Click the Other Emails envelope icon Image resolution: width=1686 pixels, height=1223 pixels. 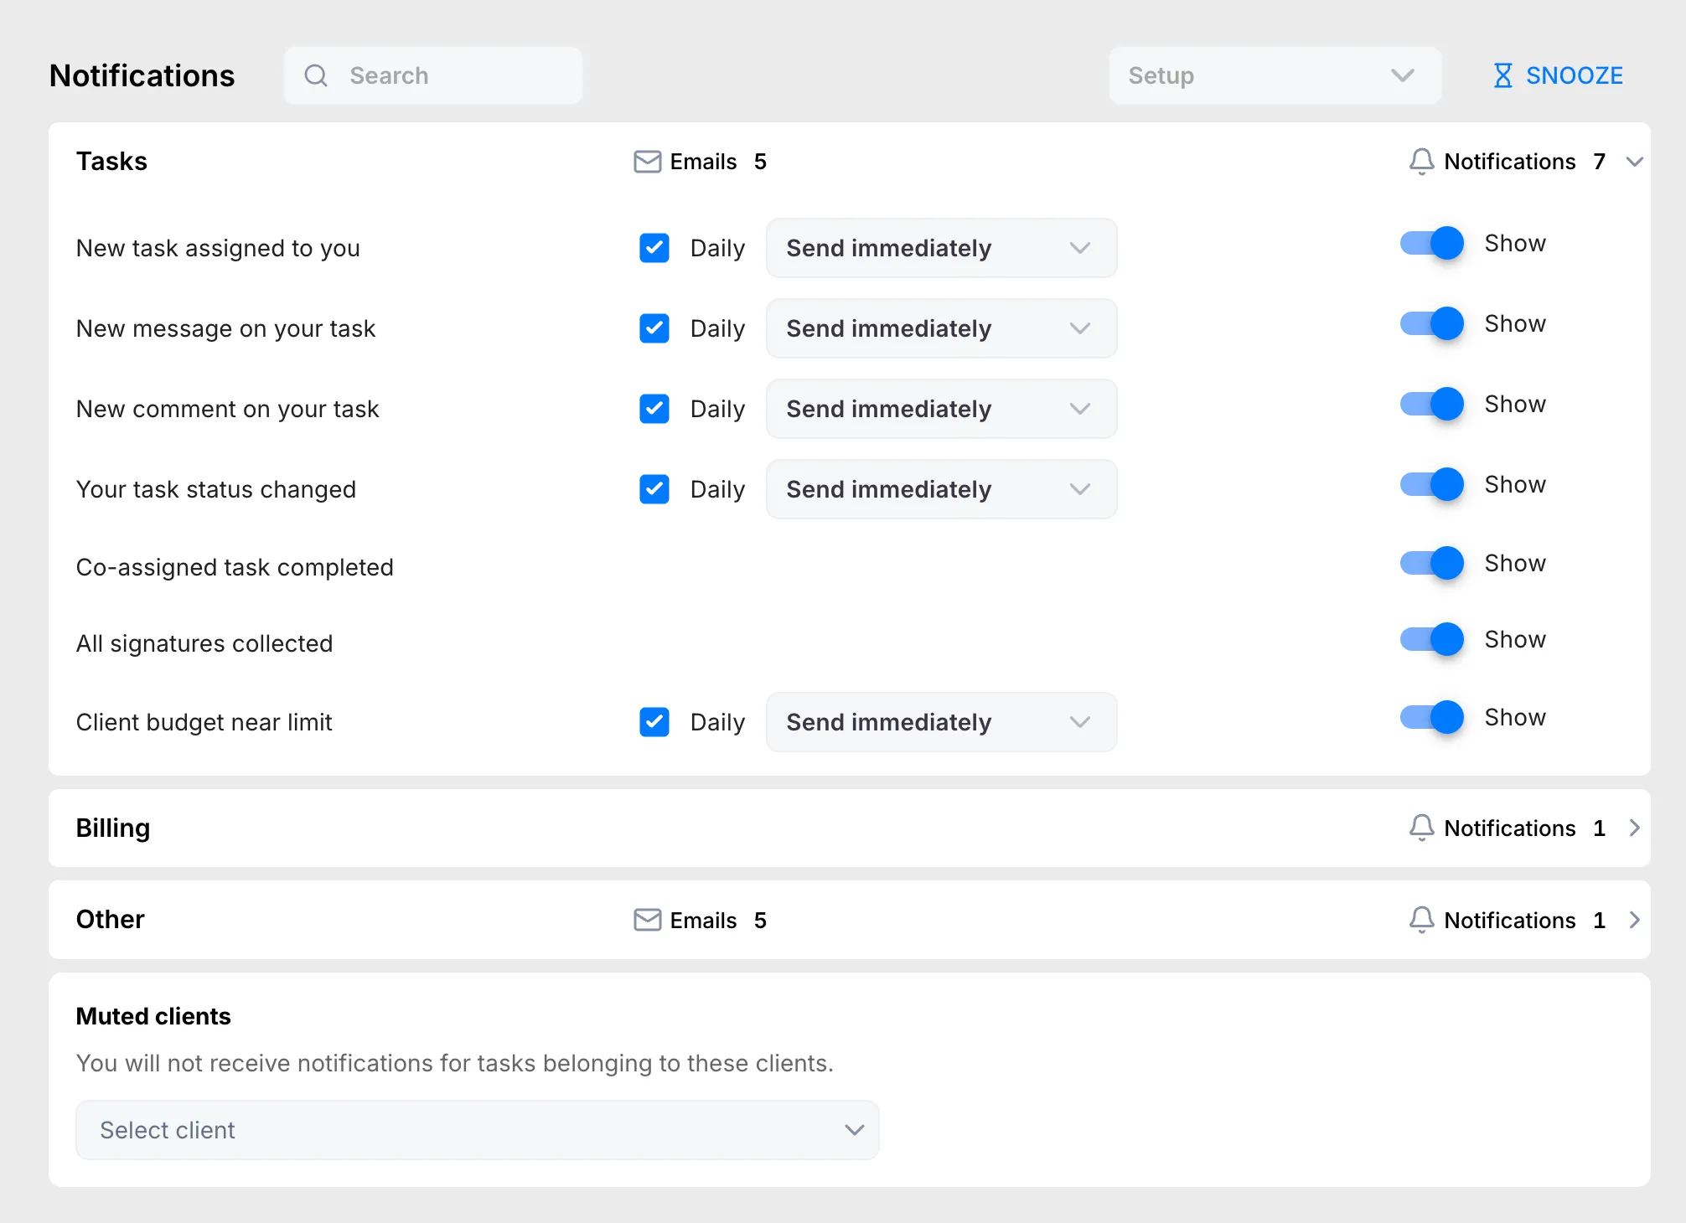coord(647,920)
